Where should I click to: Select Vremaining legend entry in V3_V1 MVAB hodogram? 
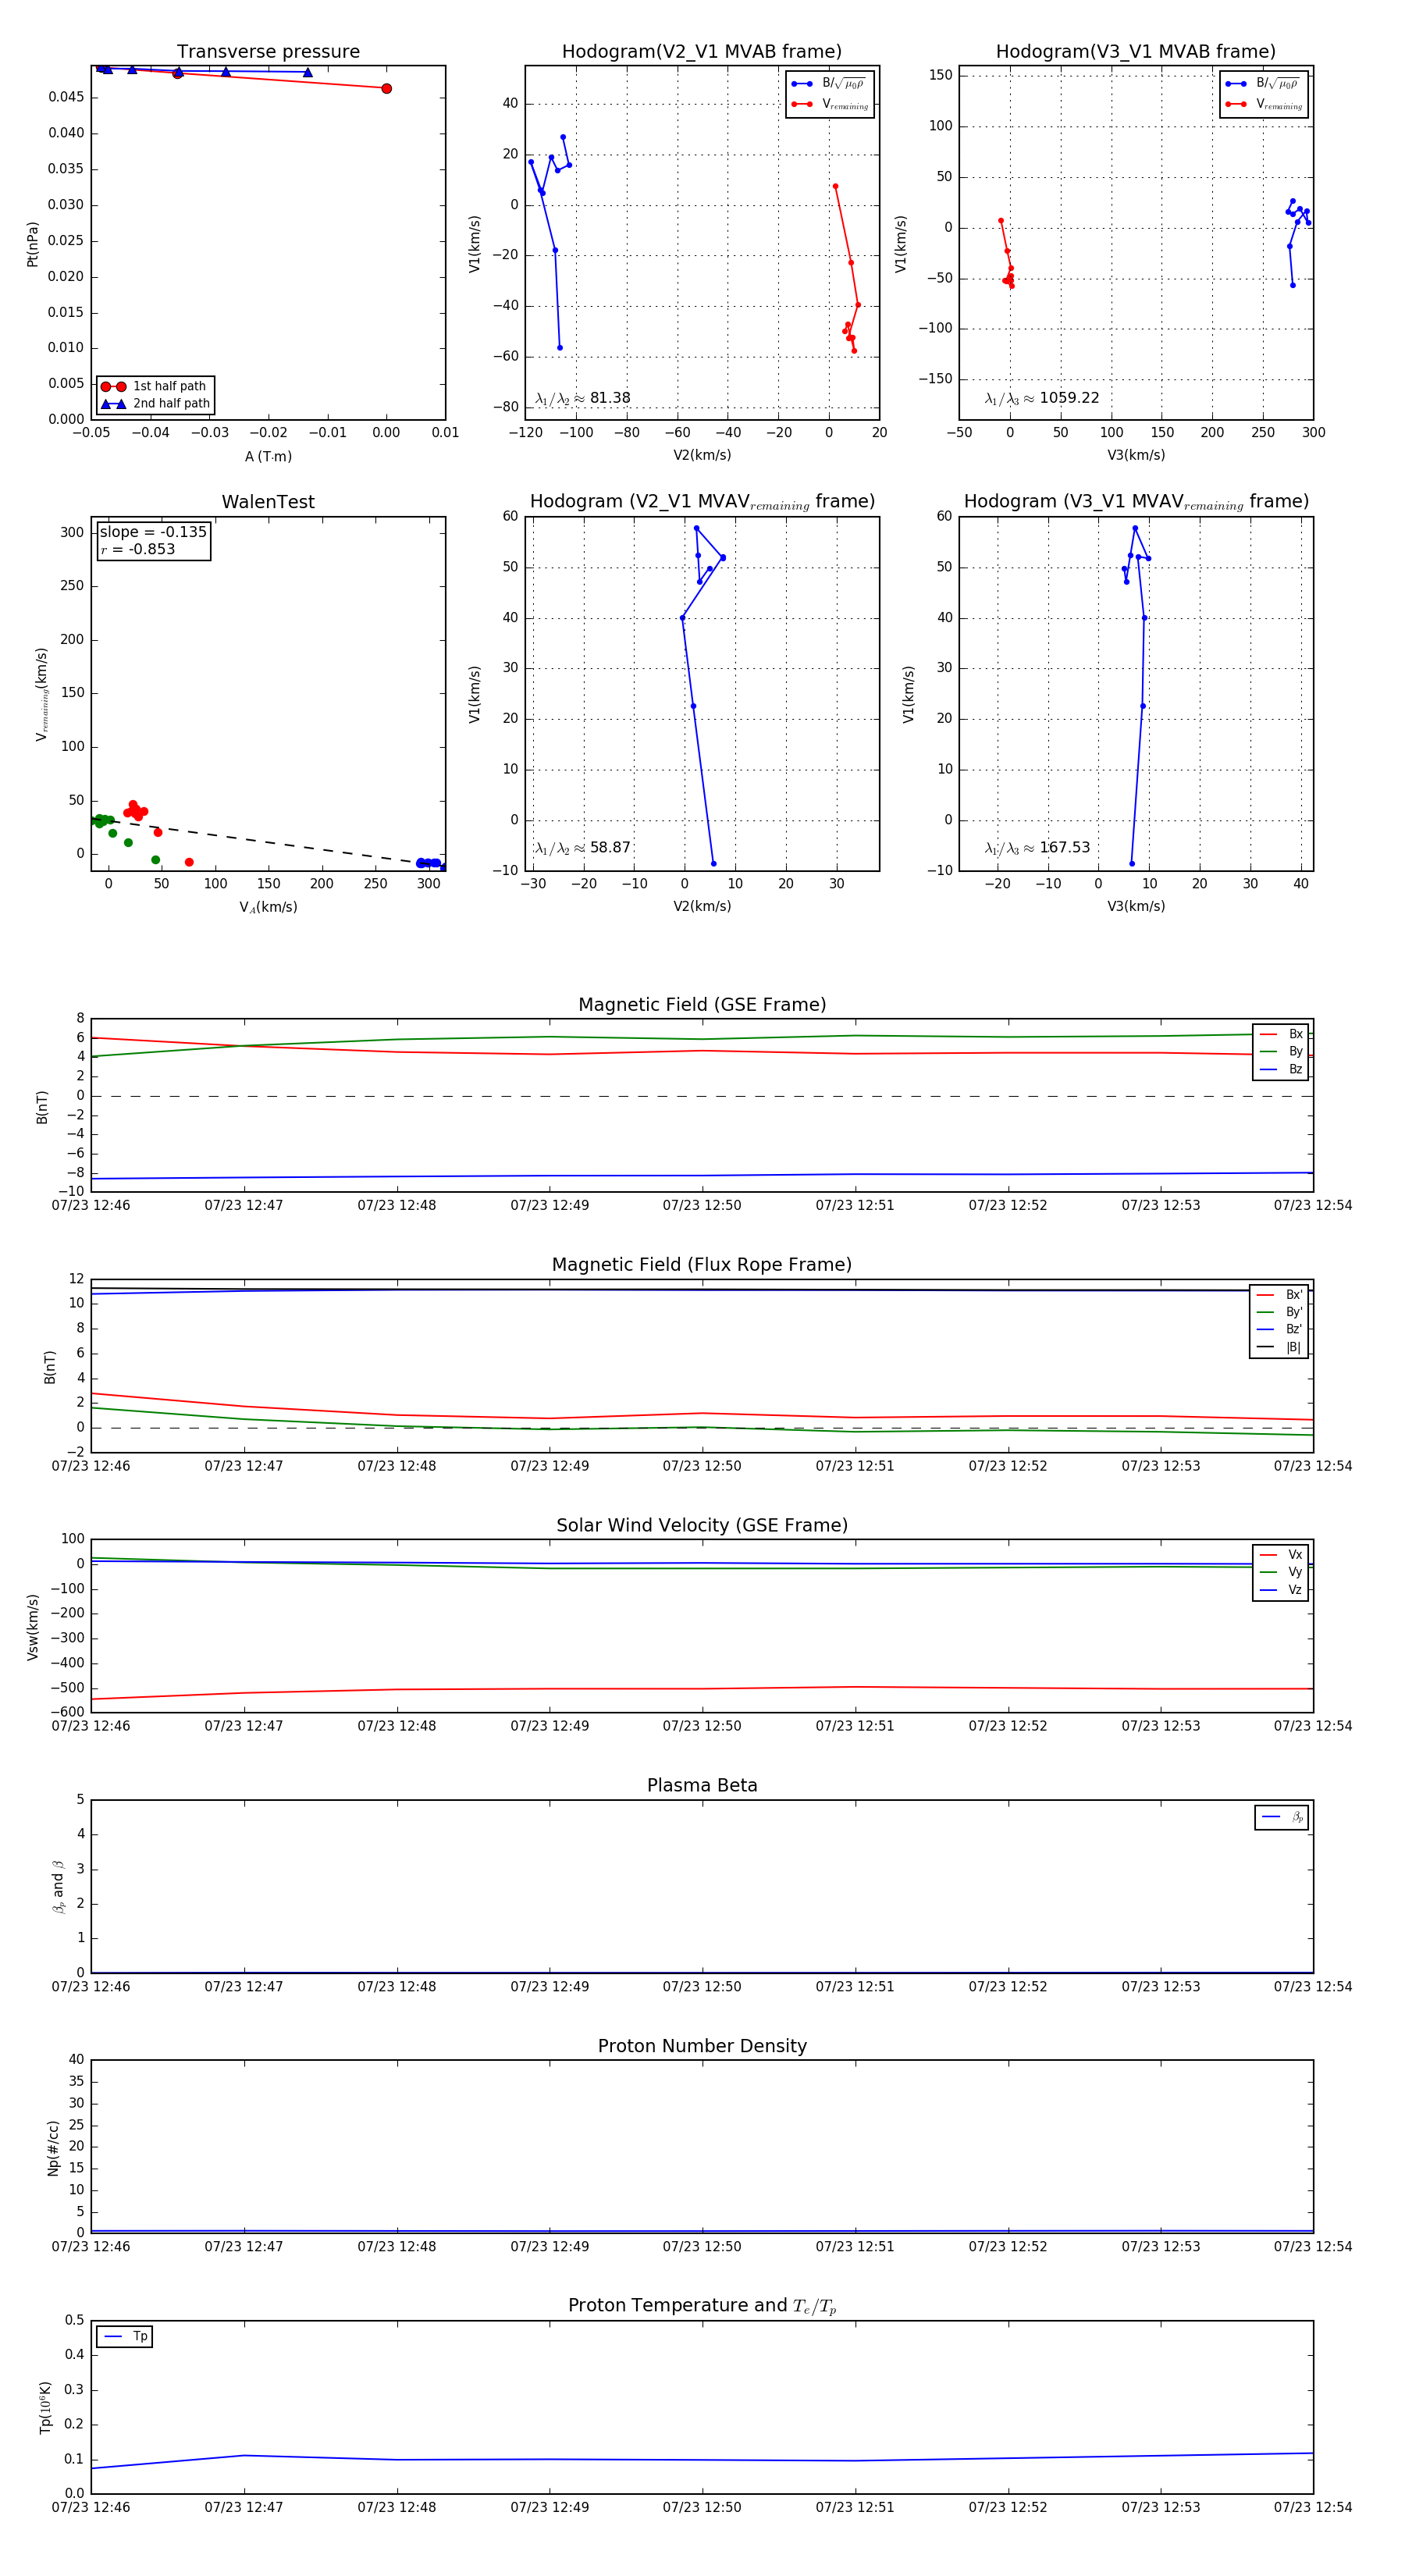(1263, 104)
